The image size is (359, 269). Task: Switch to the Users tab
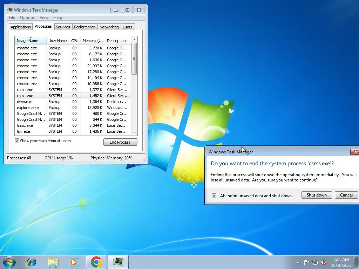[x=127, y=27]
